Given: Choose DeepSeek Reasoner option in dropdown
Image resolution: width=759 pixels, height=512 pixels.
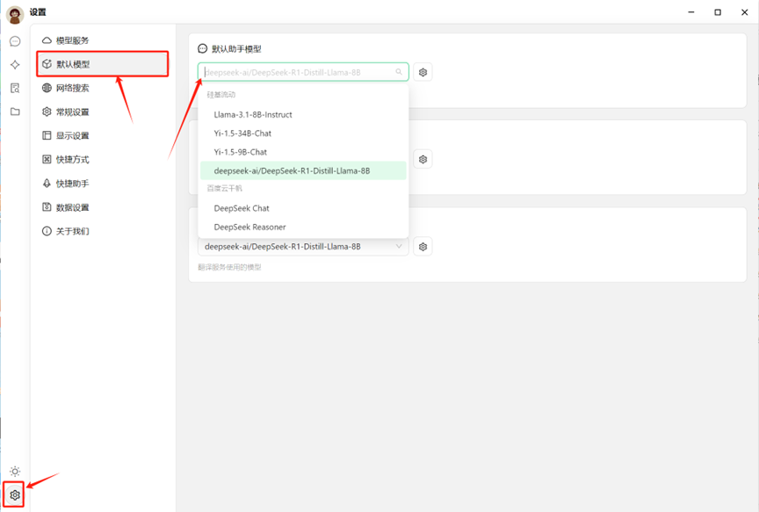Looking at the screenshot, I should pos(249,227).
